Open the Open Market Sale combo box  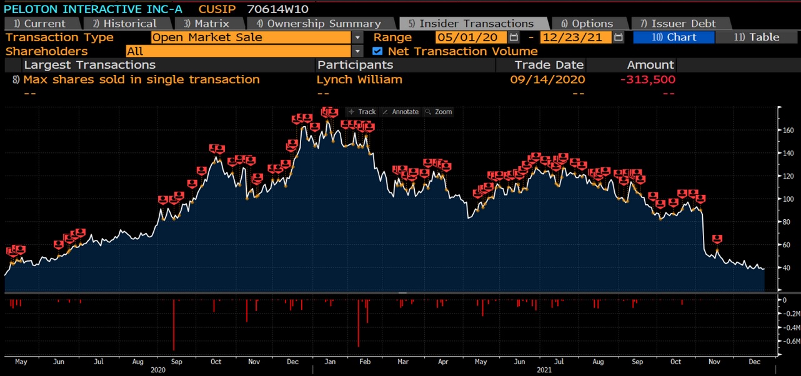tap(250, 37)
